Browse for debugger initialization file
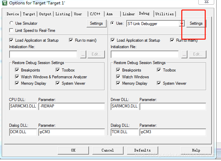221x161 pixels. tap(184, 54)
